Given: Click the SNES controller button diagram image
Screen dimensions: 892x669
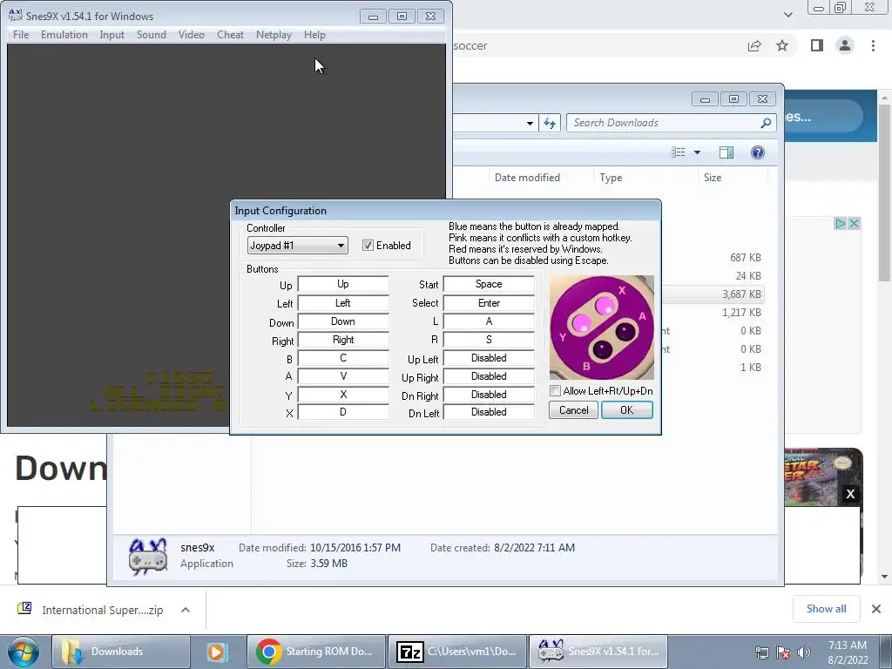Looking at the screenshot, I should click(602, 328).
